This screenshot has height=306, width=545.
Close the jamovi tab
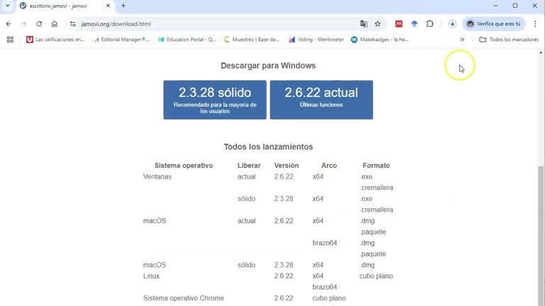pyautogui.click(x=108, y=6)
